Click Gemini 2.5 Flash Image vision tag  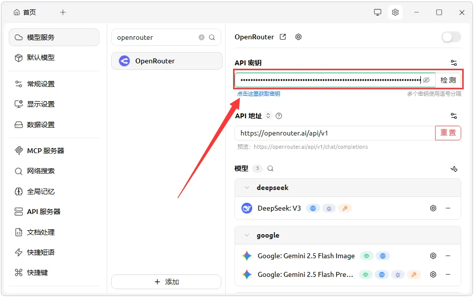(x=366, y=256)
